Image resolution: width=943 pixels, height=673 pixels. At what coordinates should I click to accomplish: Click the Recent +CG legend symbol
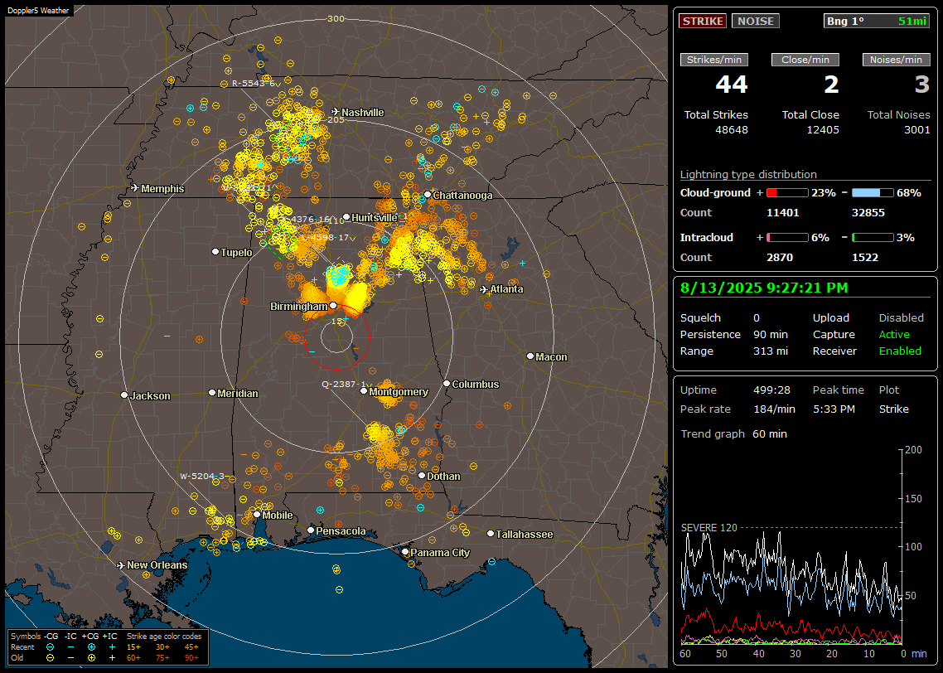91,647
